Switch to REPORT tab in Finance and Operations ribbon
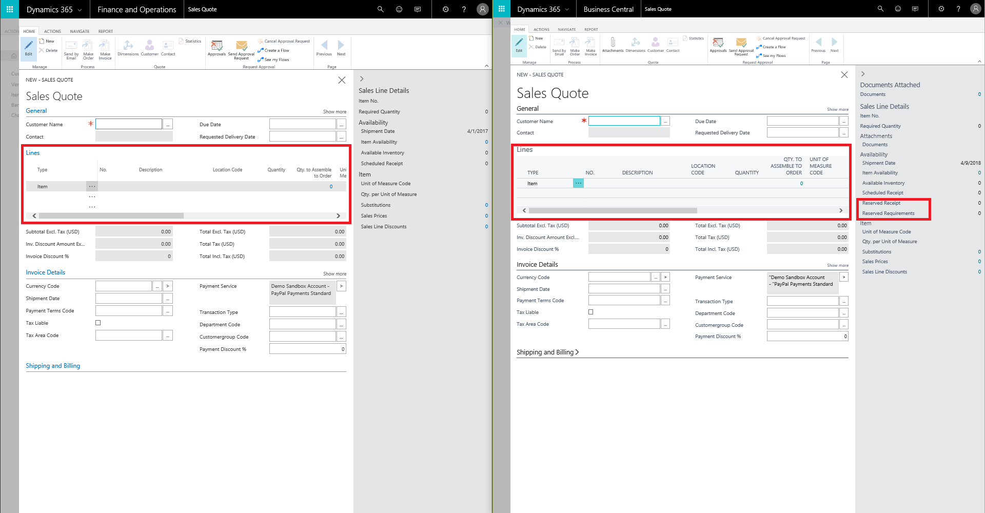 [x=106, y=31]
